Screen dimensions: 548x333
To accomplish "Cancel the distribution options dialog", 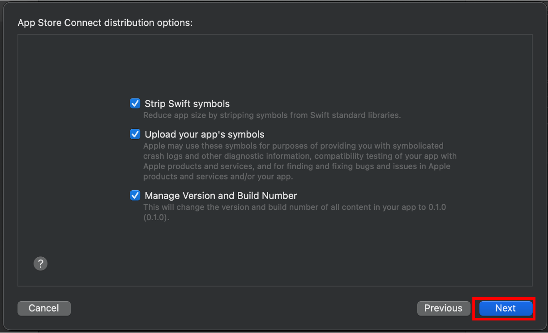I will [44, 308].
